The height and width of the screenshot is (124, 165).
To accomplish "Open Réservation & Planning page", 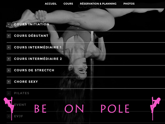I will (98, 4).
